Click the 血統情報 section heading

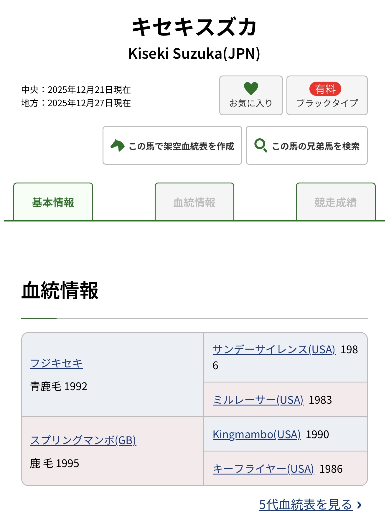60,291
